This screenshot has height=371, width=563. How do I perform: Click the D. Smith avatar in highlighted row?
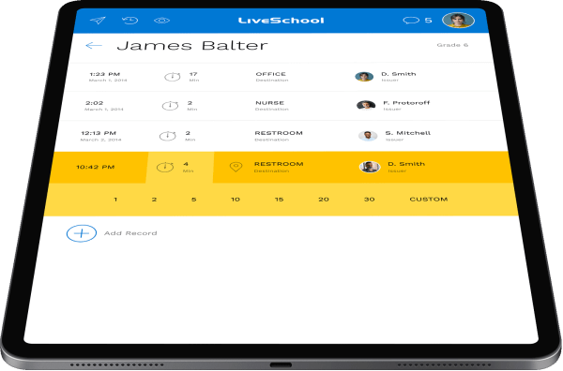(370, 167)
